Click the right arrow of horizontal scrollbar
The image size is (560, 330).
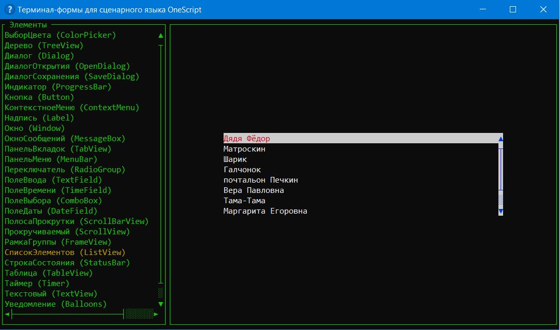tap(157, 314)
